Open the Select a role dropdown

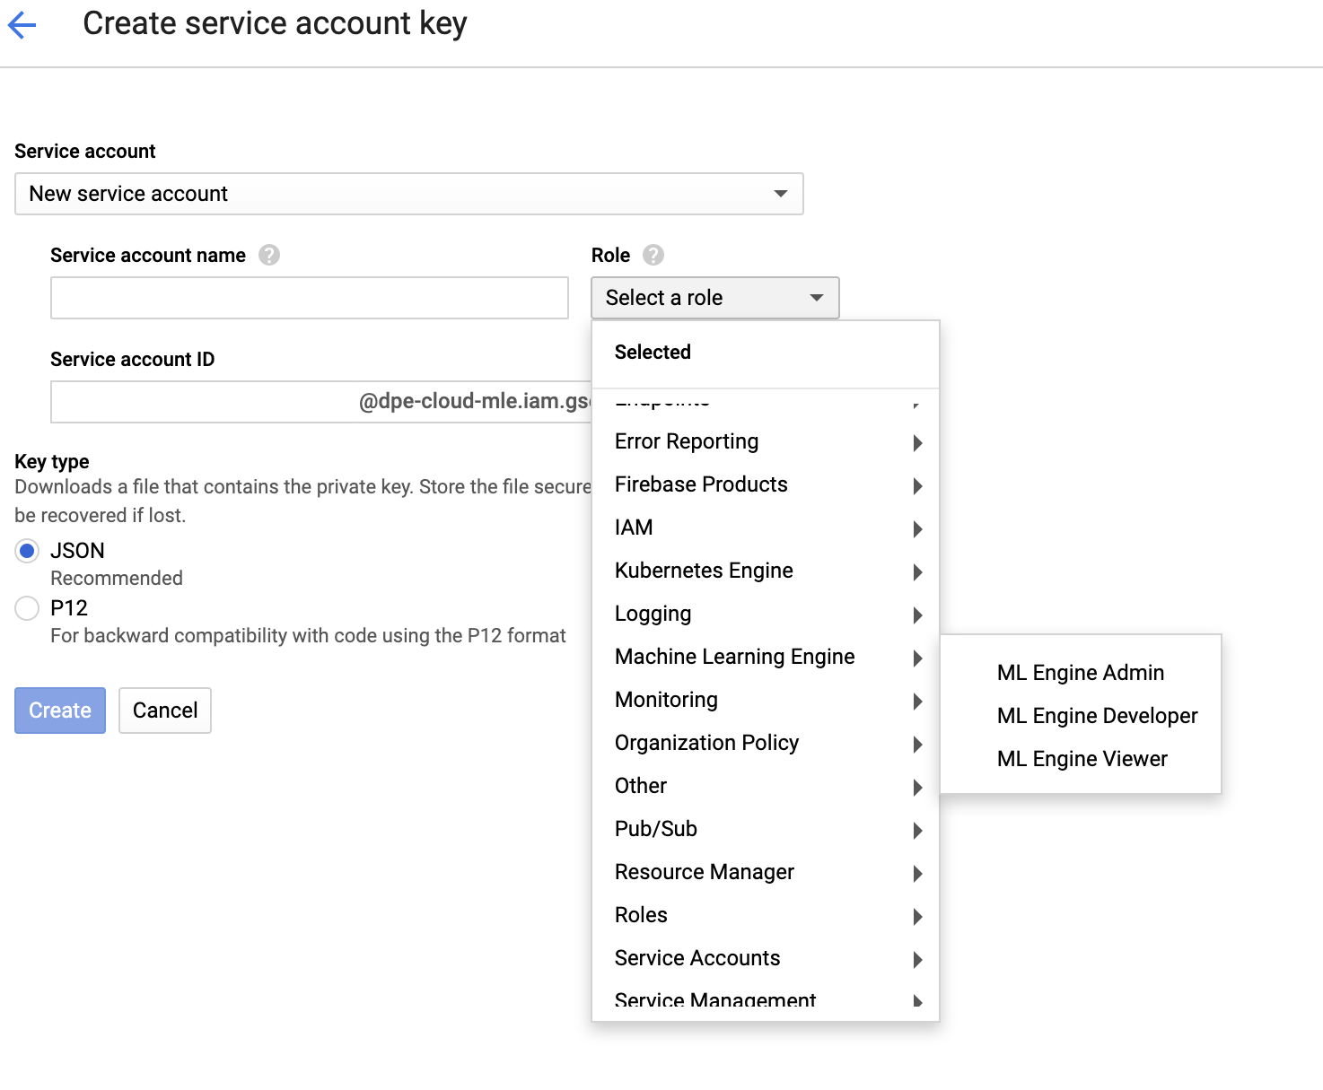714,298
